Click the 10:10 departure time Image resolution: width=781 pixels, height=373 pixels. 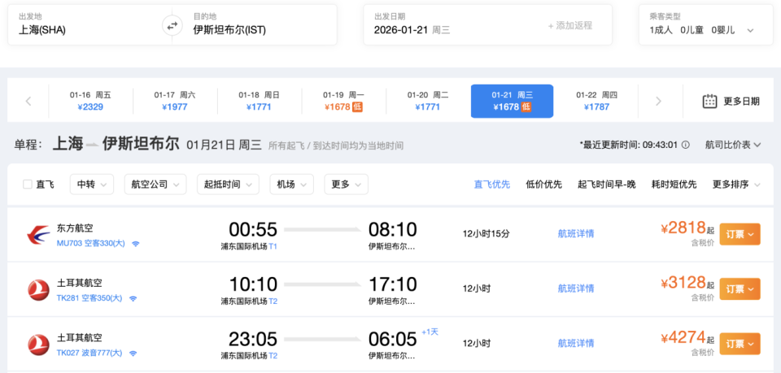[x=253, y=284]
